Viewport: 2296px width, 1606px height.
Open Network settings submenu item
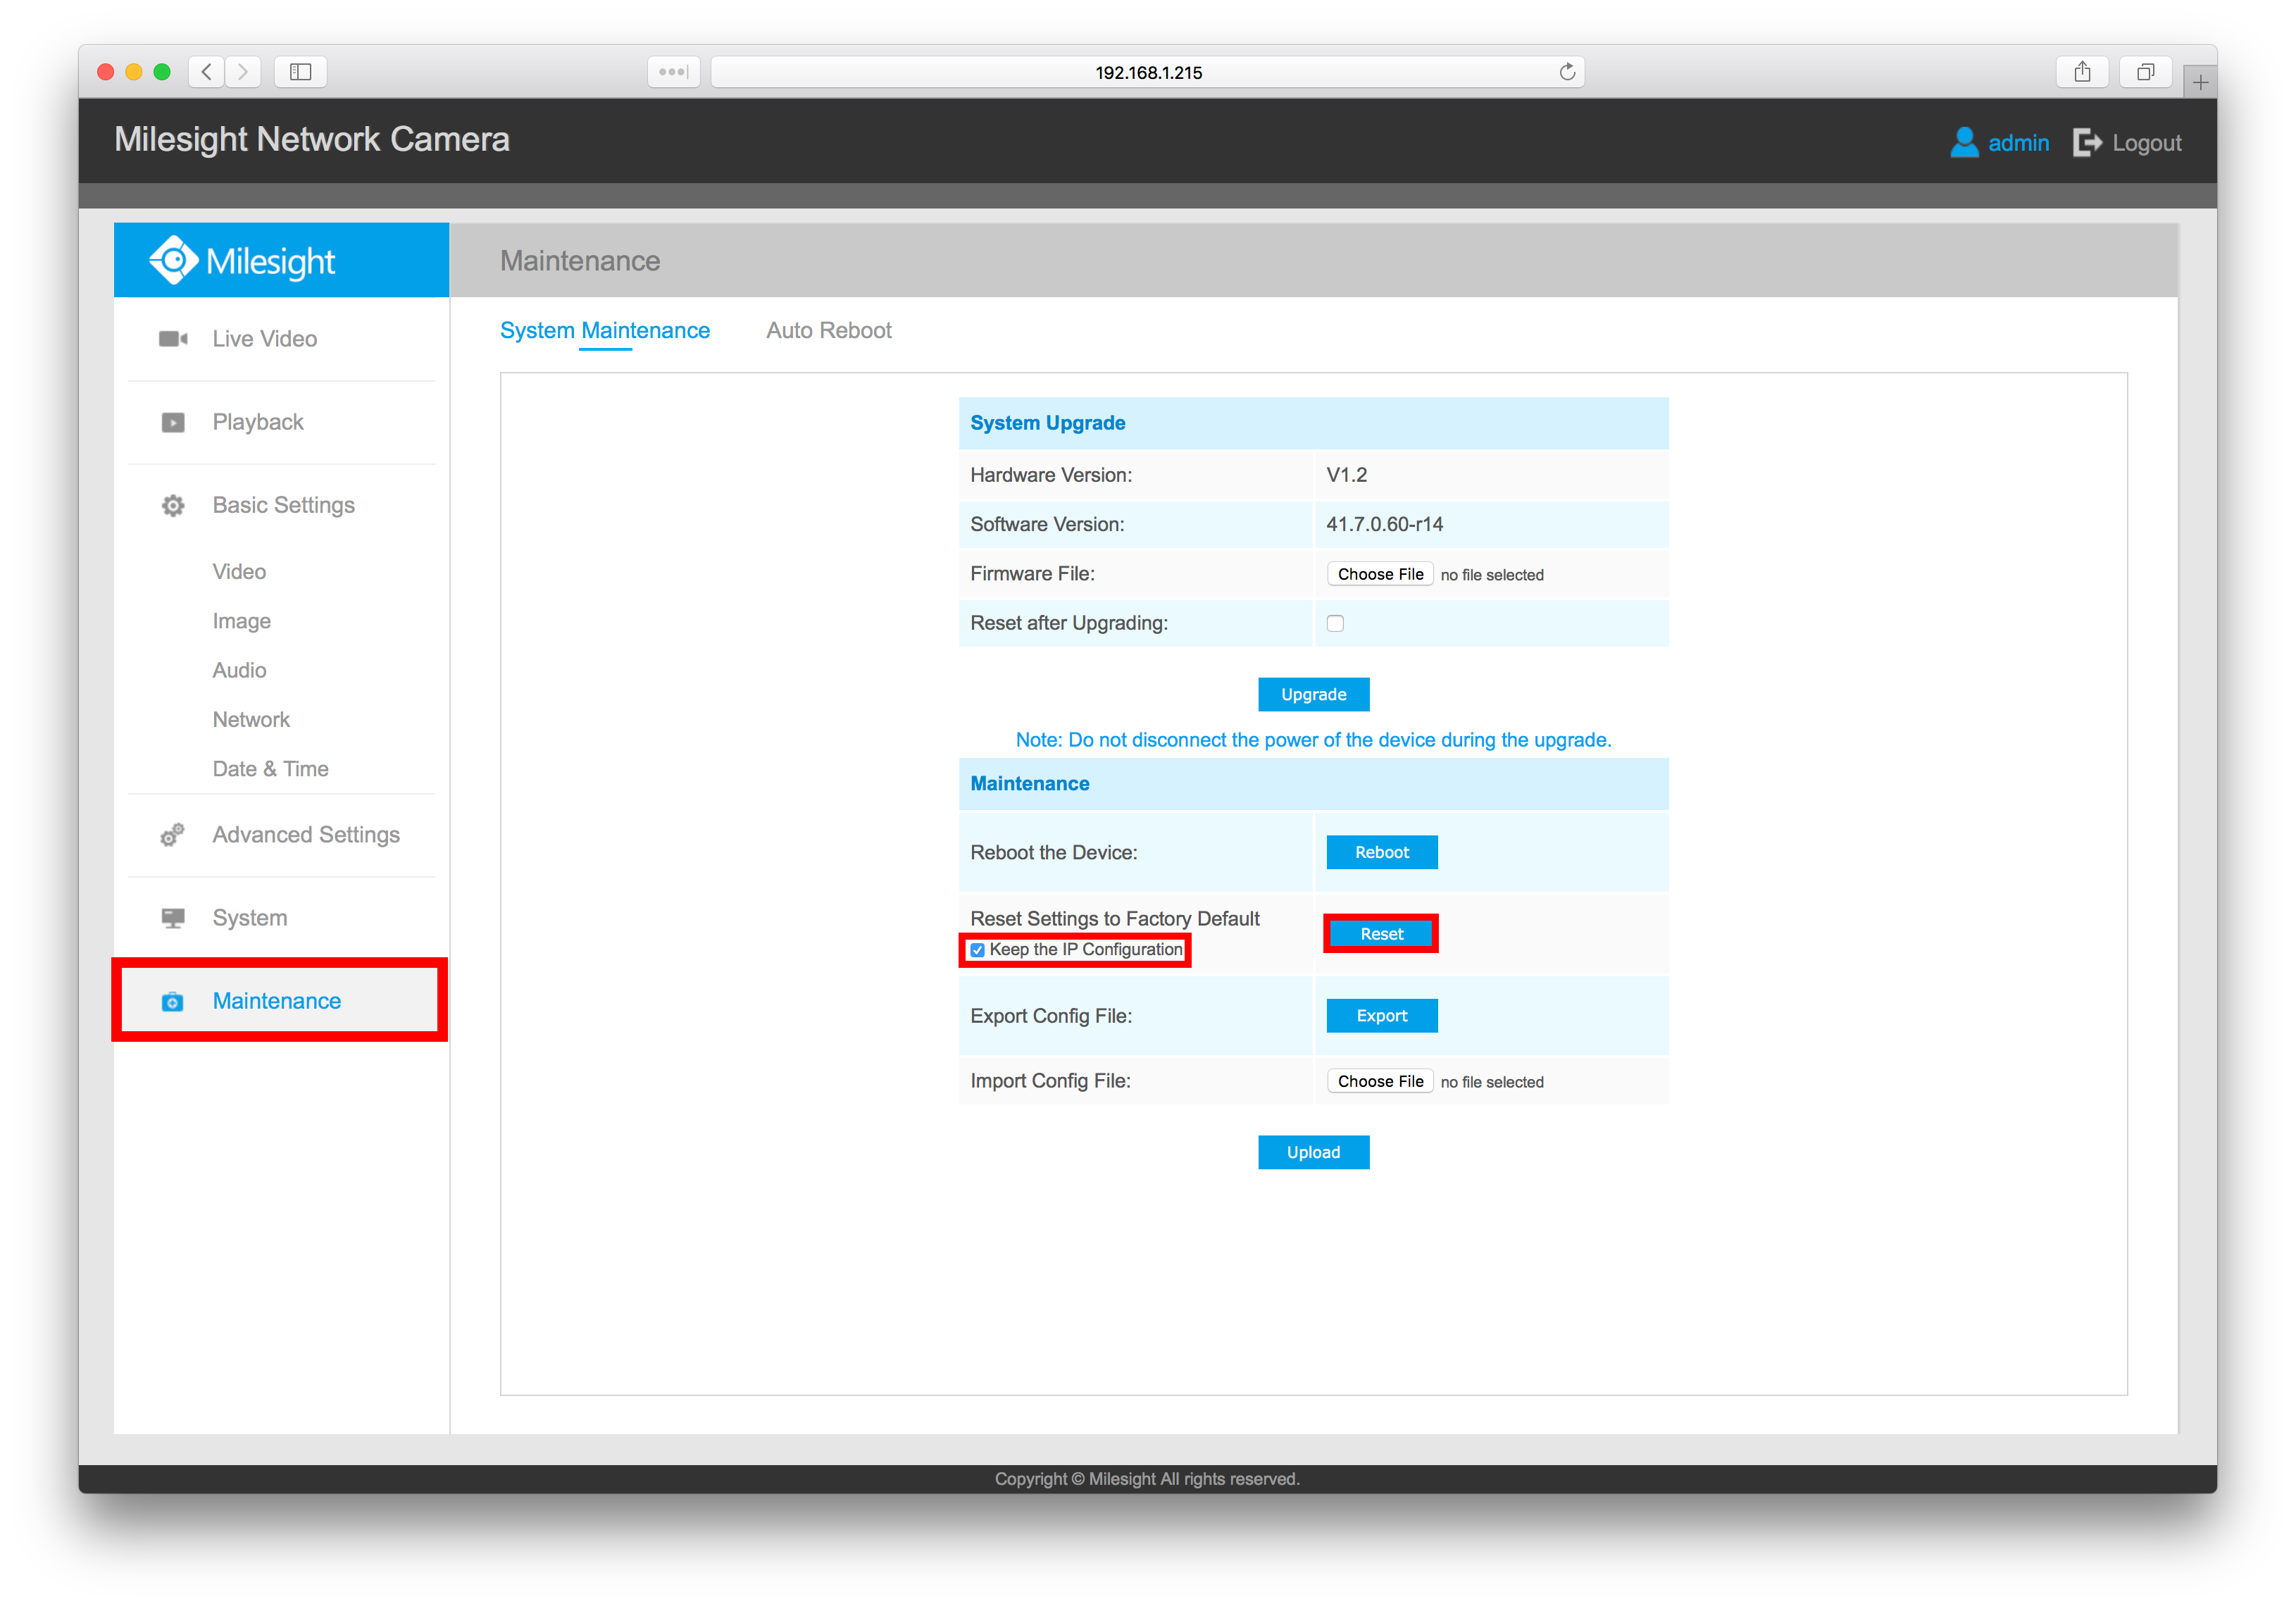click(x=251, y=720)
